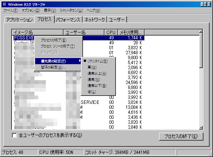The image size is (213, 157).
Task: Open the シャットダウン(U) menu
Action: coord(71,10)
